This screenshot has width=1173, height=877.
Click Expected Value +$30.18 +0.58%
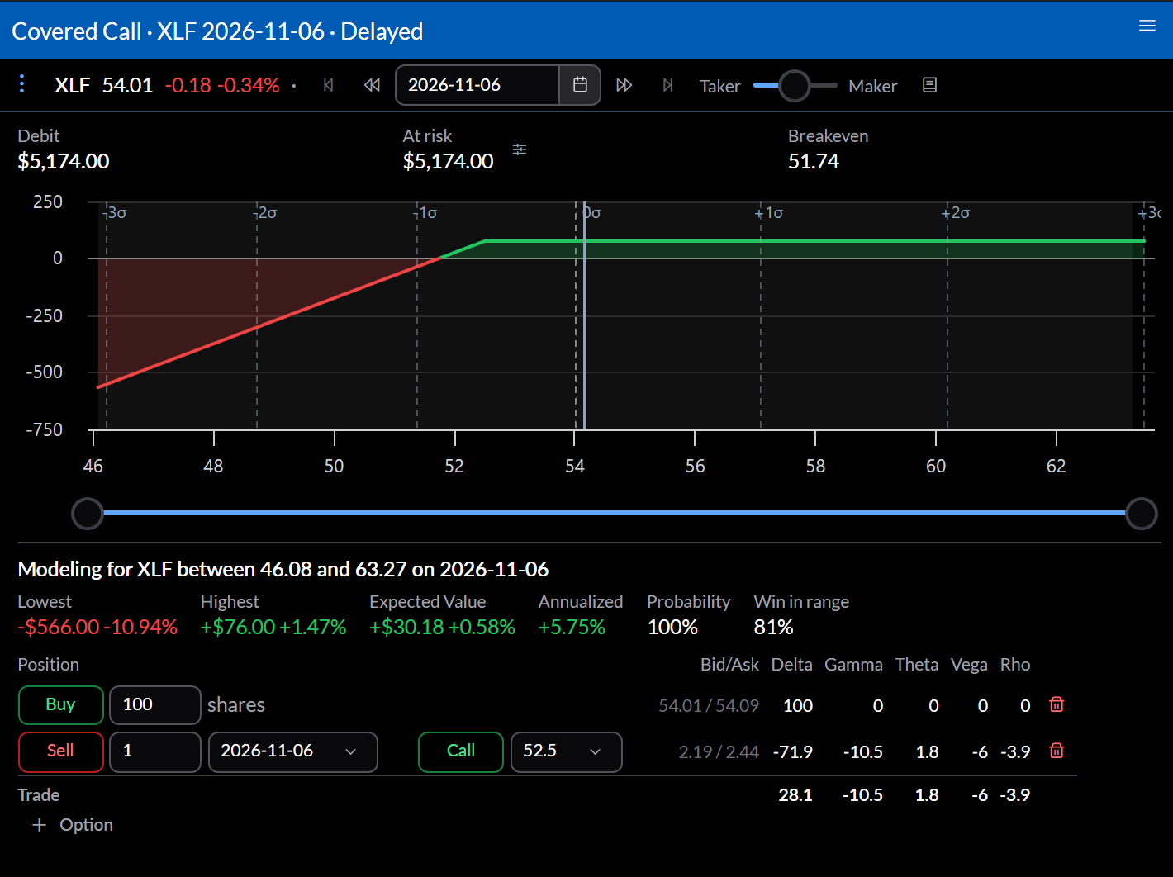(442, 627)
